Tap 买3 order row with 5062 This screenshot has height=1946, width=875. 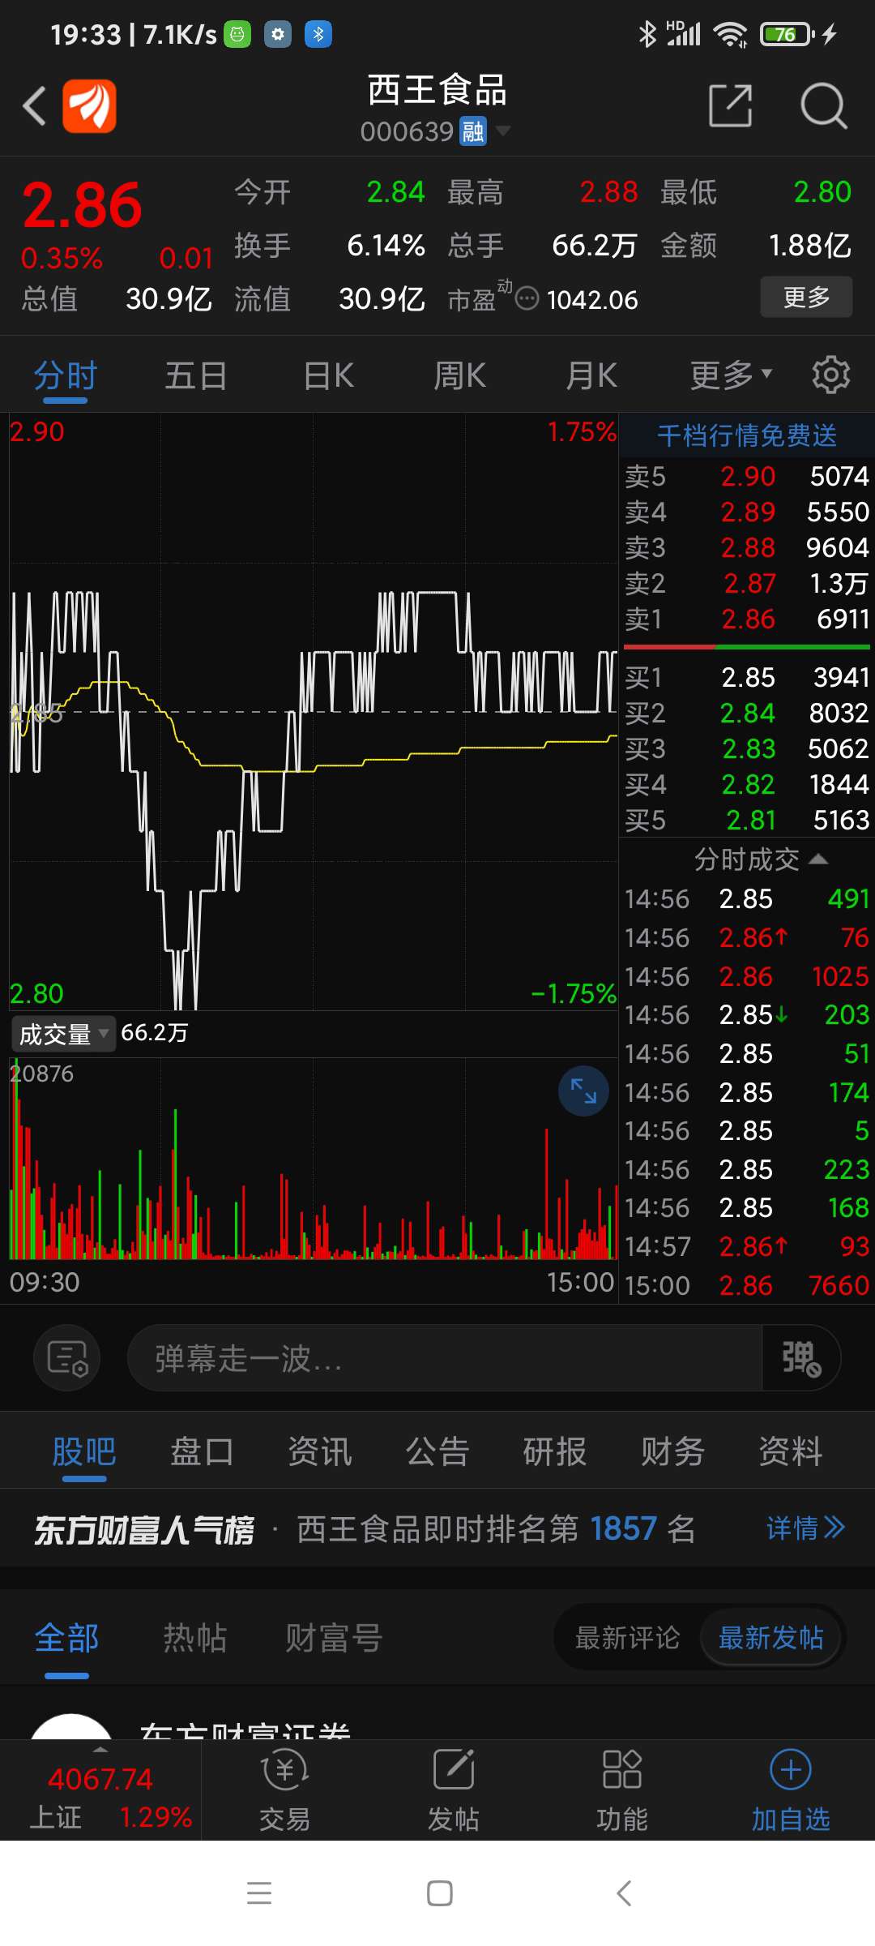tap(746, 748)
